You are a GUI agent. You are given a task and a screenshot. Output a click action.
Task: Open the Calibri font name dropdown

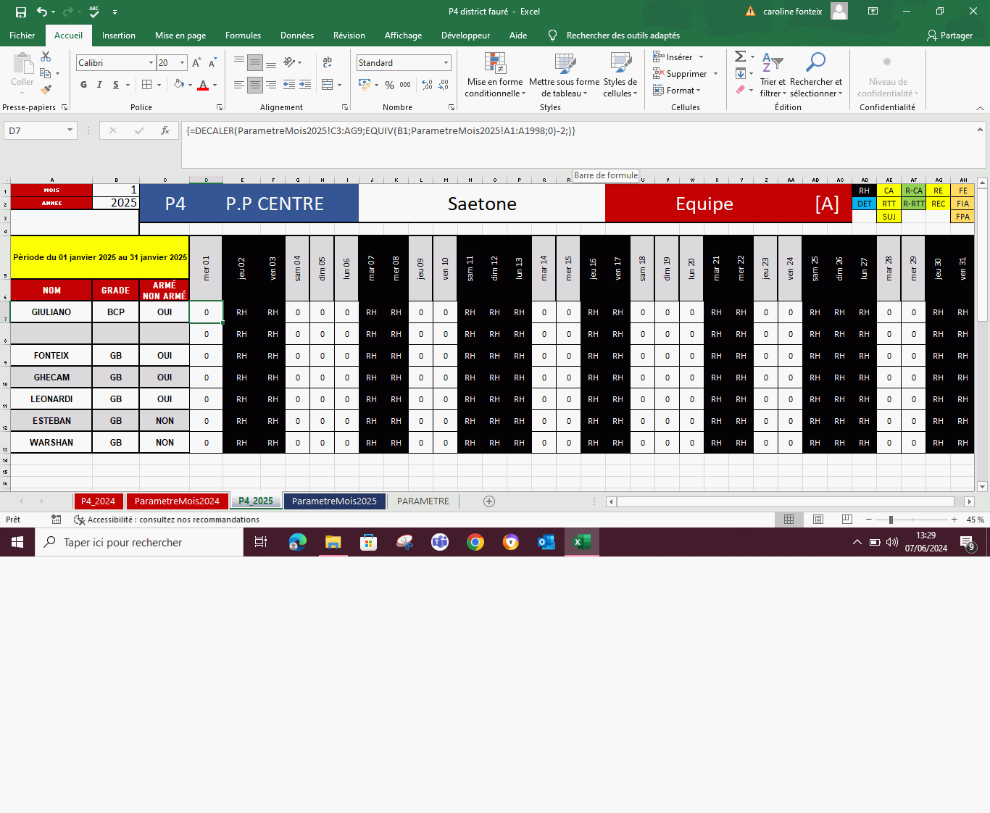coord(151,63)
